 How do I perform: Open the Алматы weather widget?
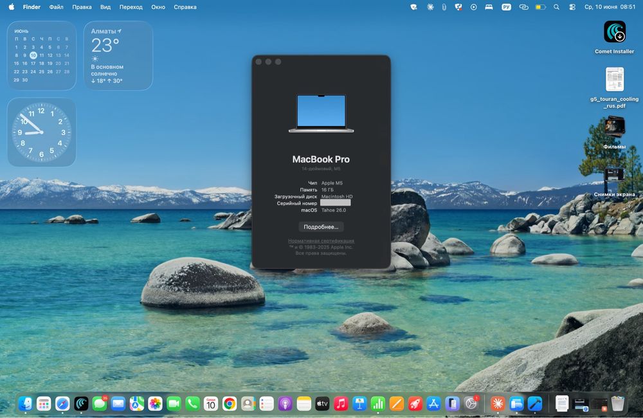pos(118,55)
